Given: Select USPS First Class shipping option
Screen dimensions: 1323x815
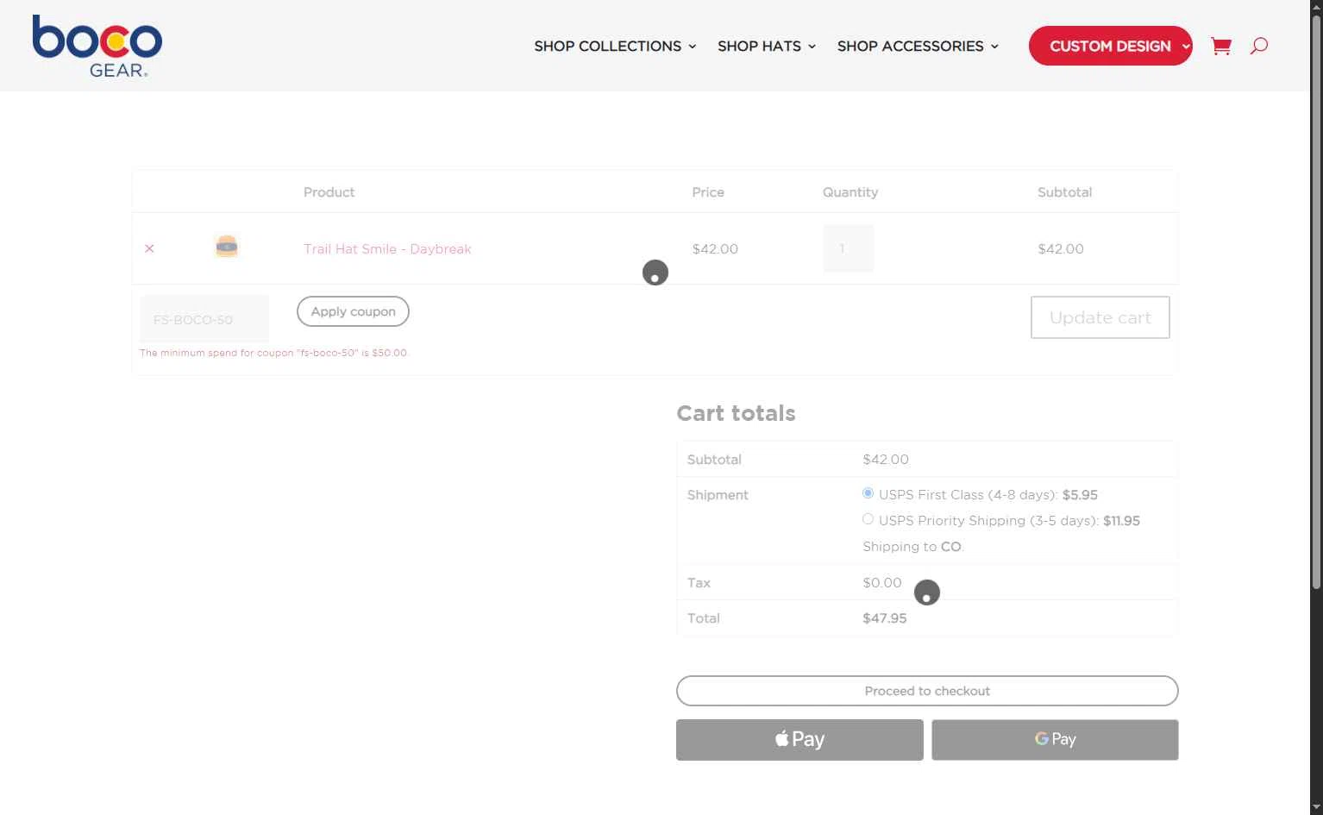Looking at the screenshot, I should click(868, 493).
